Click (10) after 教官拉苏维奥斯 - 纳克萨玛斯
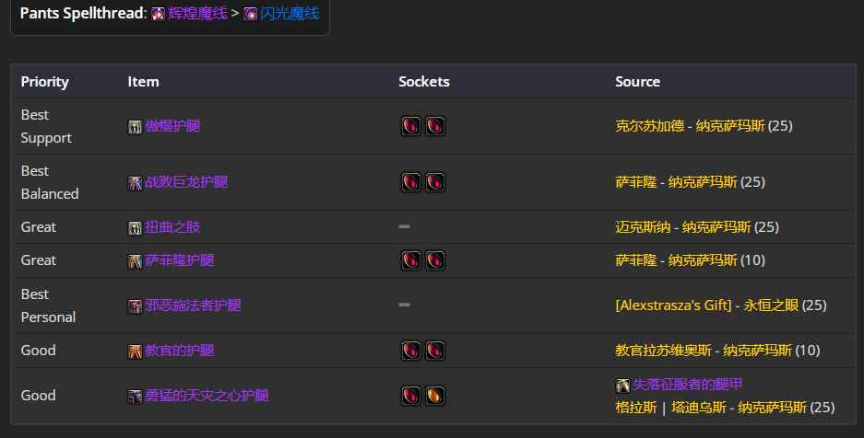The image size is (864, 438). 807,351
